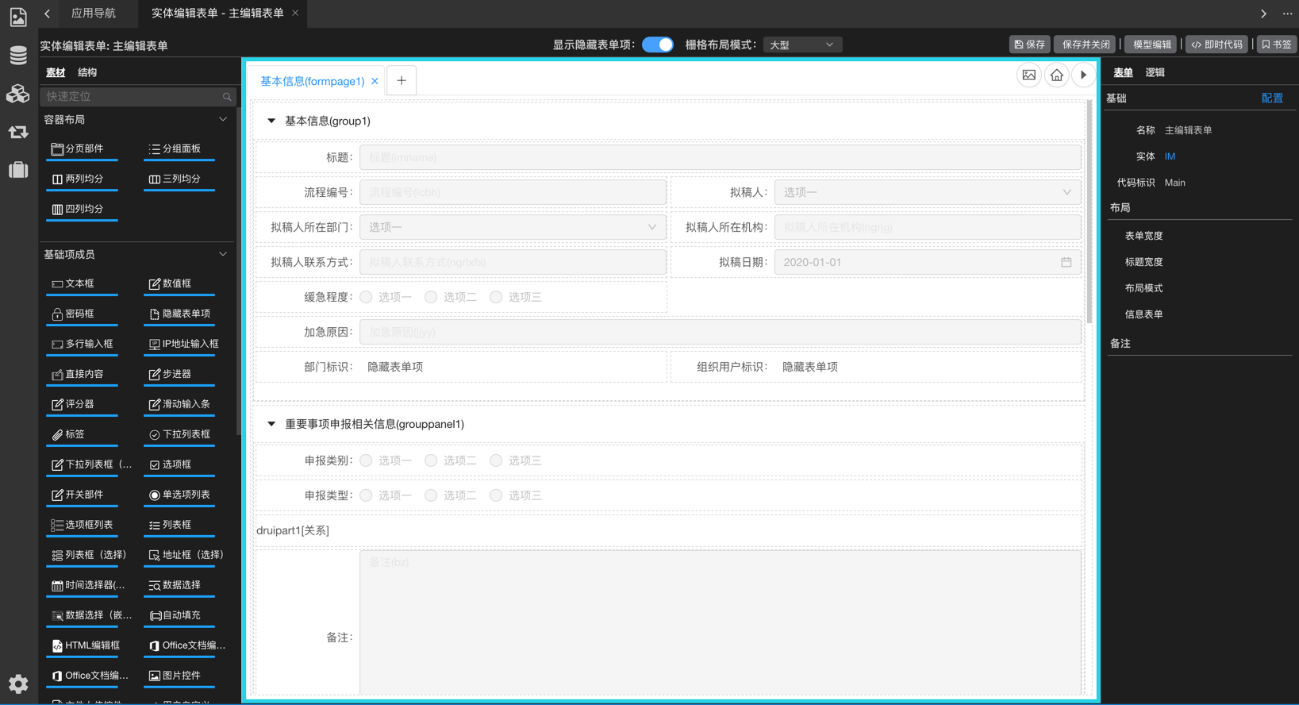Select 选项三 radio for 申报类别
This screenshot has width=1299, height=705.
tap(496, 460)
